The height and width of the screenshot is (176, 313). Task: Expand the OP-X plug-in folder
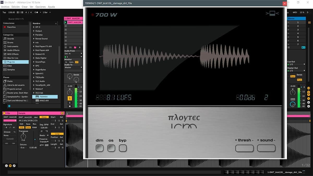coord(34,27)
